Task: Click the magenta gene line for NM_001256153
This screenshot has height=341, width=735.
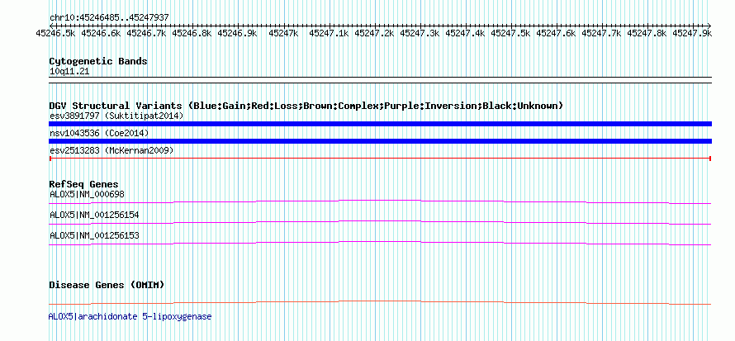Action: [380, 243]
